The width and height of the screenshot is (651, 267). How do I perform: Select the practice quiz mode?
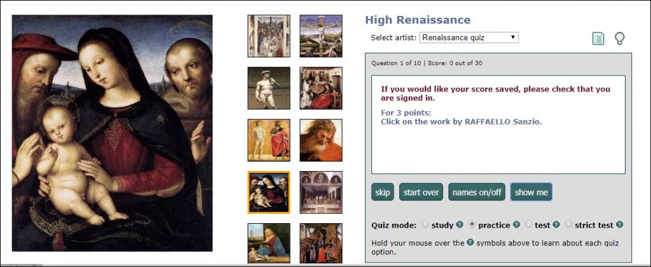click(x=472, y=224)
